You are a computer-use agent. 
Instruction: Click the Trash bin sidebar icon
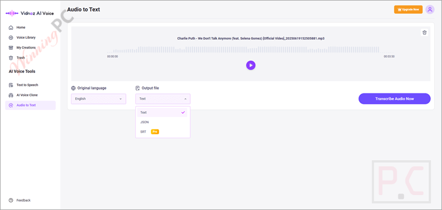(11, 58)
